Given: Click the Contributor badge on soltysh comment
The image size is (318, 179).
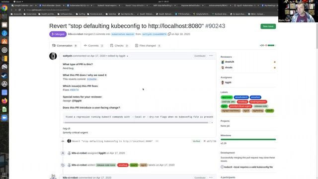Looking at the screenshot, I should [x=200, y=56].
